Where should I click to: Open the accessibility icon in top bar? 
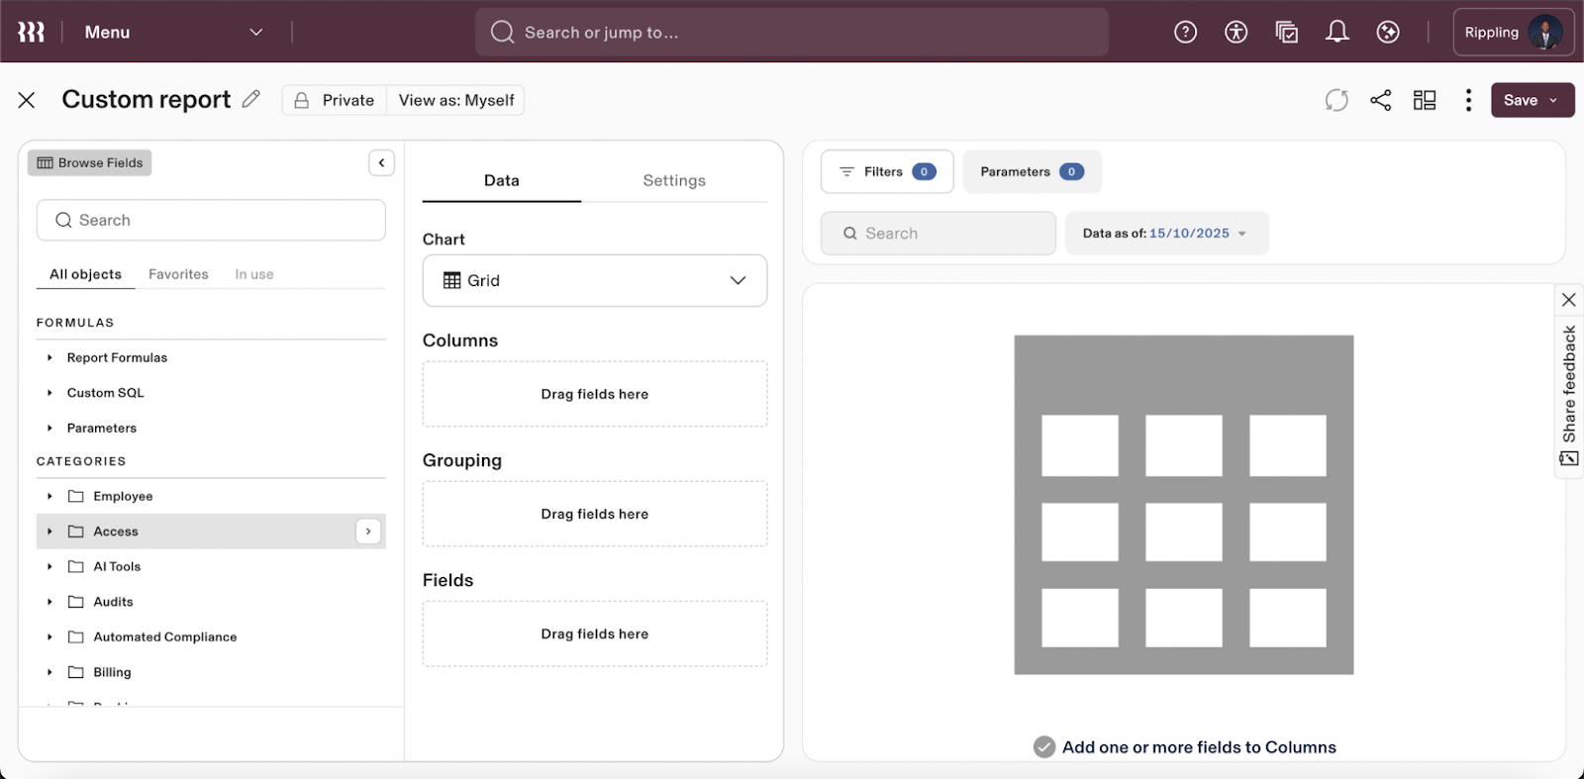pyautogui.click(x=1236, y=33)
